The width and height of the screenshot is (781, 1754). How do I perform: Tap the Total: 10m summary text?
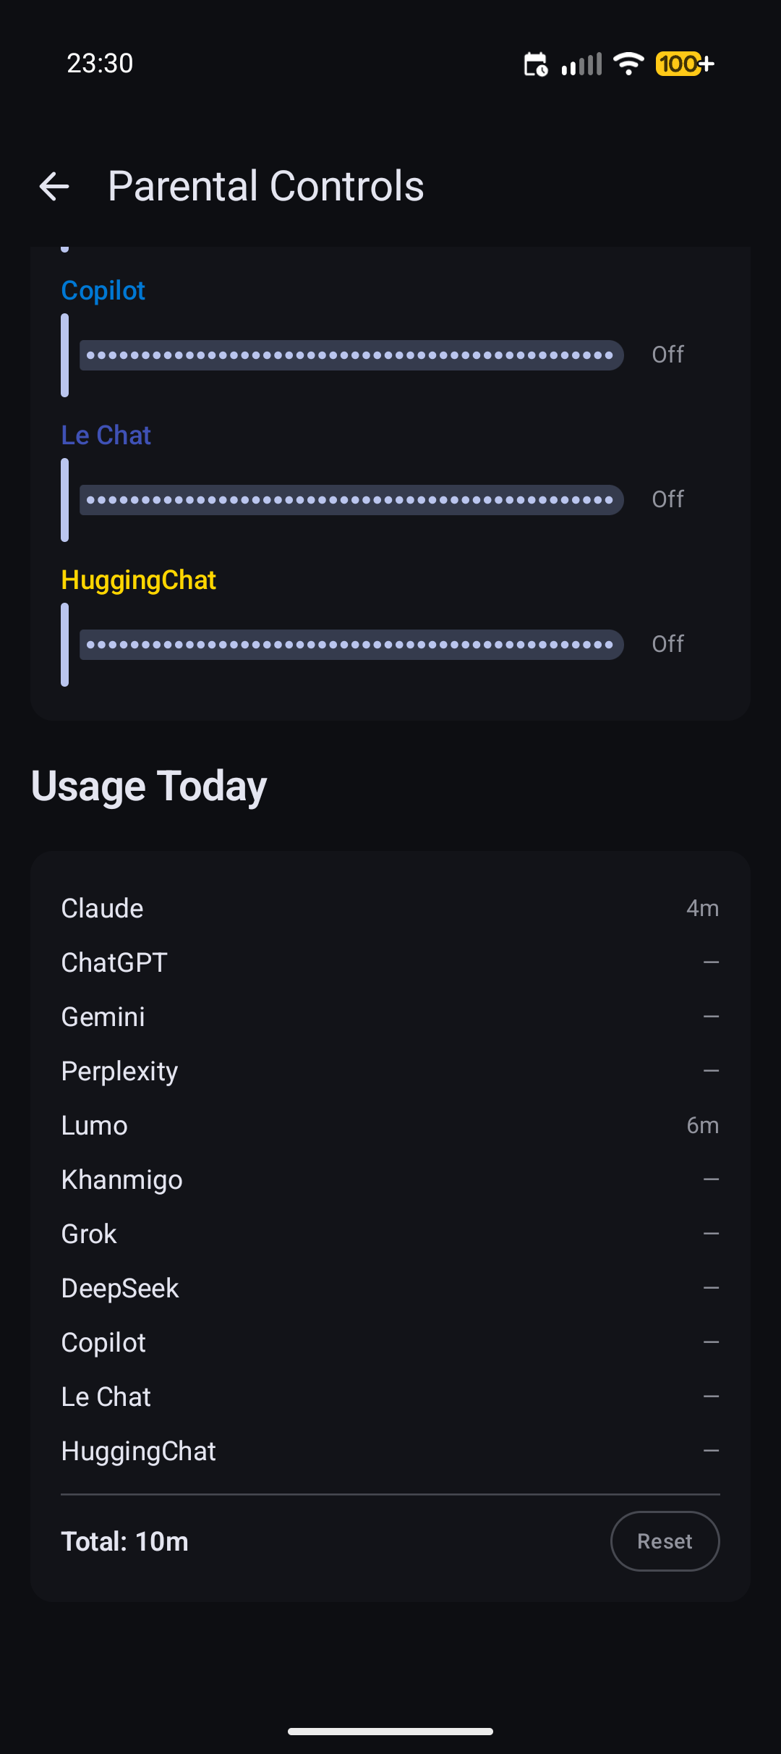124,1541
